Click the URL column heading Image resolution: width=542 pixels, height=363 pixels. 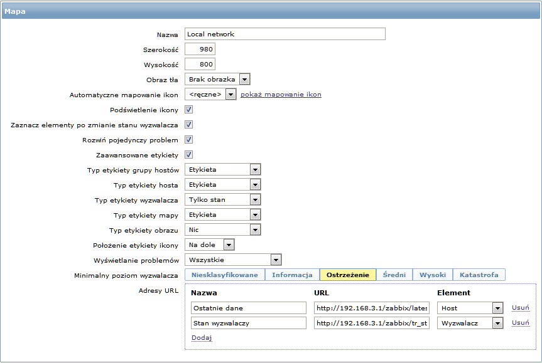click(322, 293)
